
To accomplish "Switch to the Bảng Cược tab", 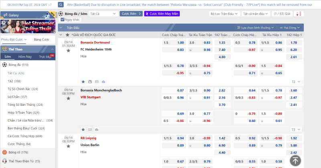I will (x=42, y=39).
